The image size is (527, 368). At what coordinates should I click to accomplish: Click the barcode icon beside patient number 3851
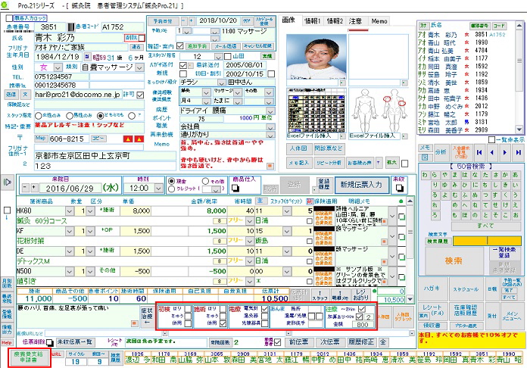pyautogui.click(x=71, y=27)
